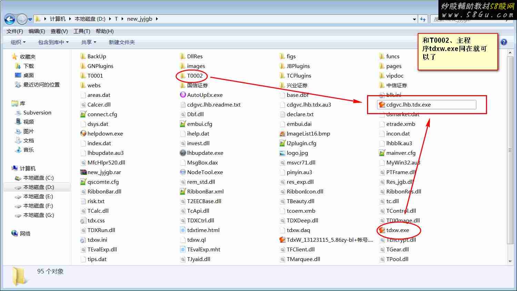Click the refresh button beside the address bar
The width and height of the screenshot is (517, 291).
point(423,19)
